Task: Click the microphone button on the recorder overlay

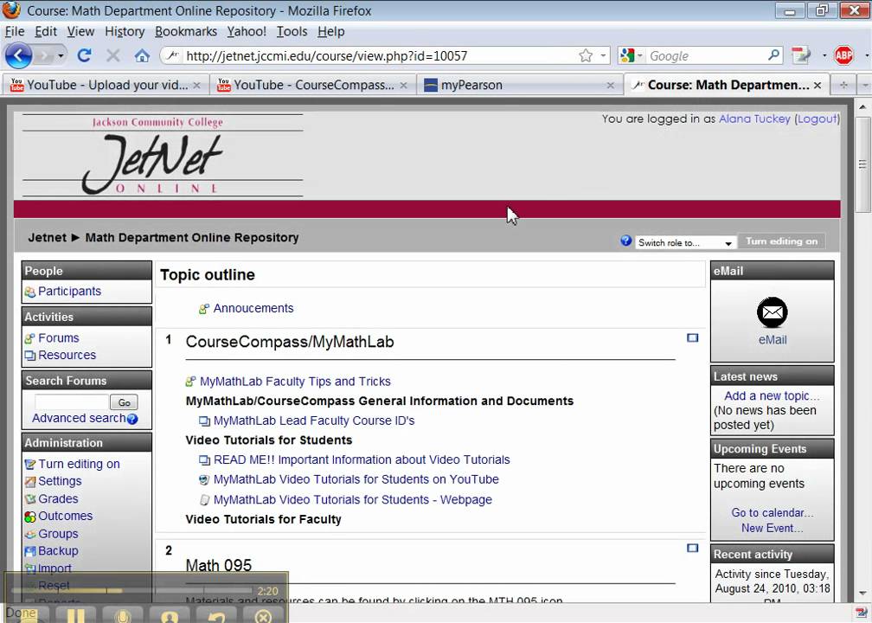Action: pyautogui.click(x=122, y=614)
